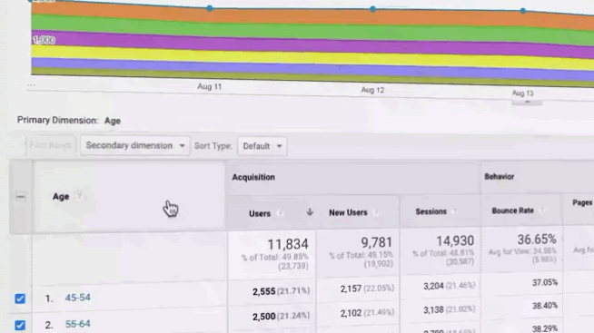Click the 11,834 total users figure
The width and height of the screenshot is (594, 333).
[288, 244]
